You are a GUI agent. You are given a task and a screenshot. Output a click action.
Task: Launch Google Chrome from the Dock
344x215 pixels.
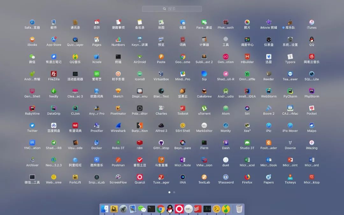click(x=161, y=209)
